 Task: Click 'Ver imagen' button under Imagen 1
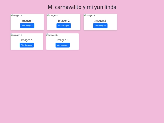[27, 26]
